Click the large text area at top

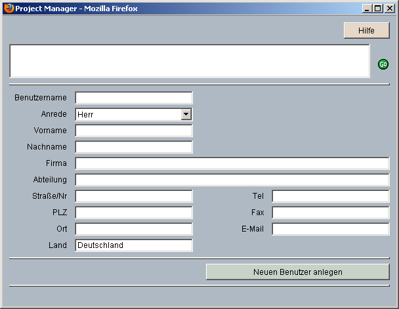pos(190,61)
